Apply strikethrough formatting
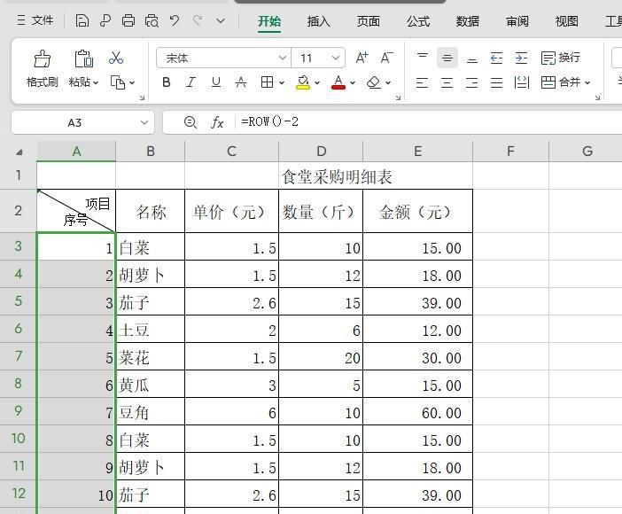 point(241,82)
